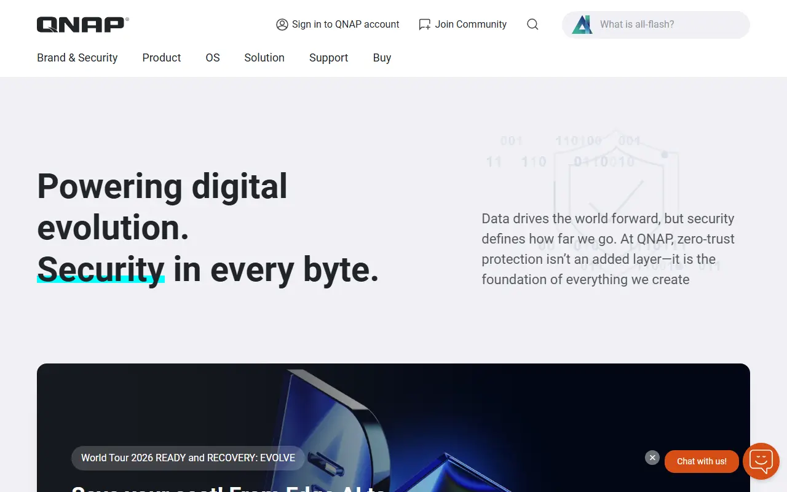Open the Solution menu
The width and height of the screenshot is (787, 492).
[x=264, y=58]
